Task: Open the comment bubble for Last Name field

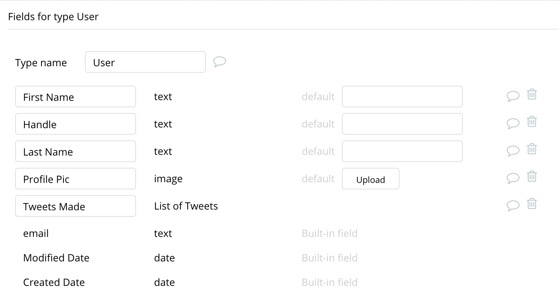Action: click(513, 150)
